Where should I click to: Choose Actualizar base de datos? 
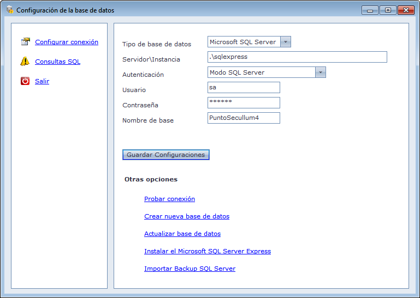182,234
